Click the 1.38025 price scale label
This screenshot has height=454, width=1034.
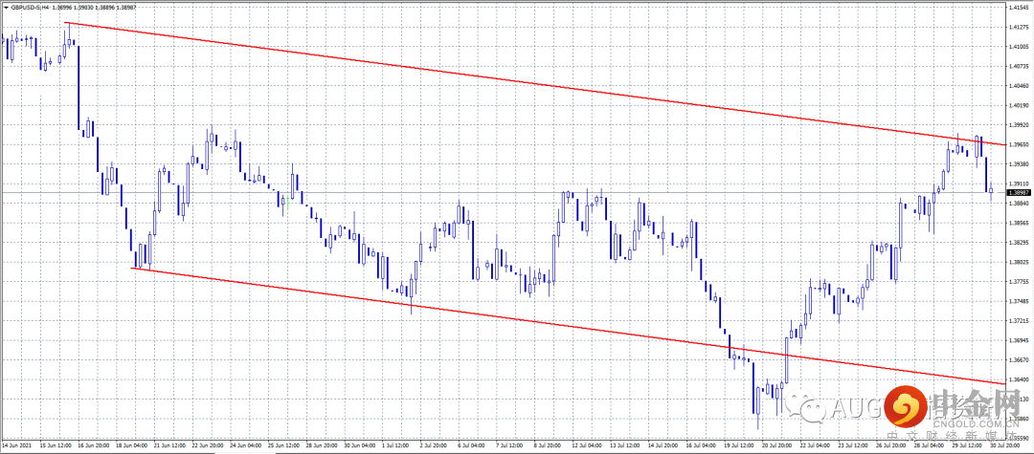click(1020, 262)
